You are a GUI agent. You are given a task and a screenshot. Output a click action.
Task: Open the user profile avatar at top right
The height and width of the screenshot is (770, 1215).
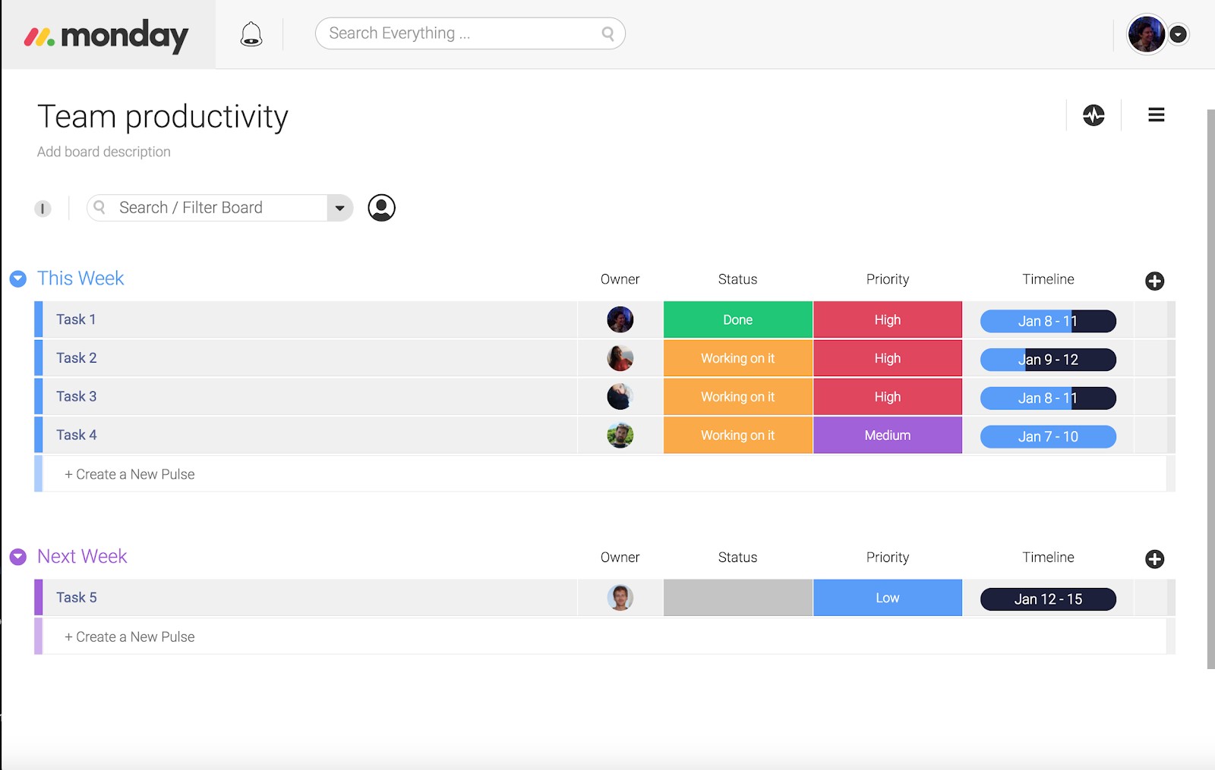point(1146,34)
